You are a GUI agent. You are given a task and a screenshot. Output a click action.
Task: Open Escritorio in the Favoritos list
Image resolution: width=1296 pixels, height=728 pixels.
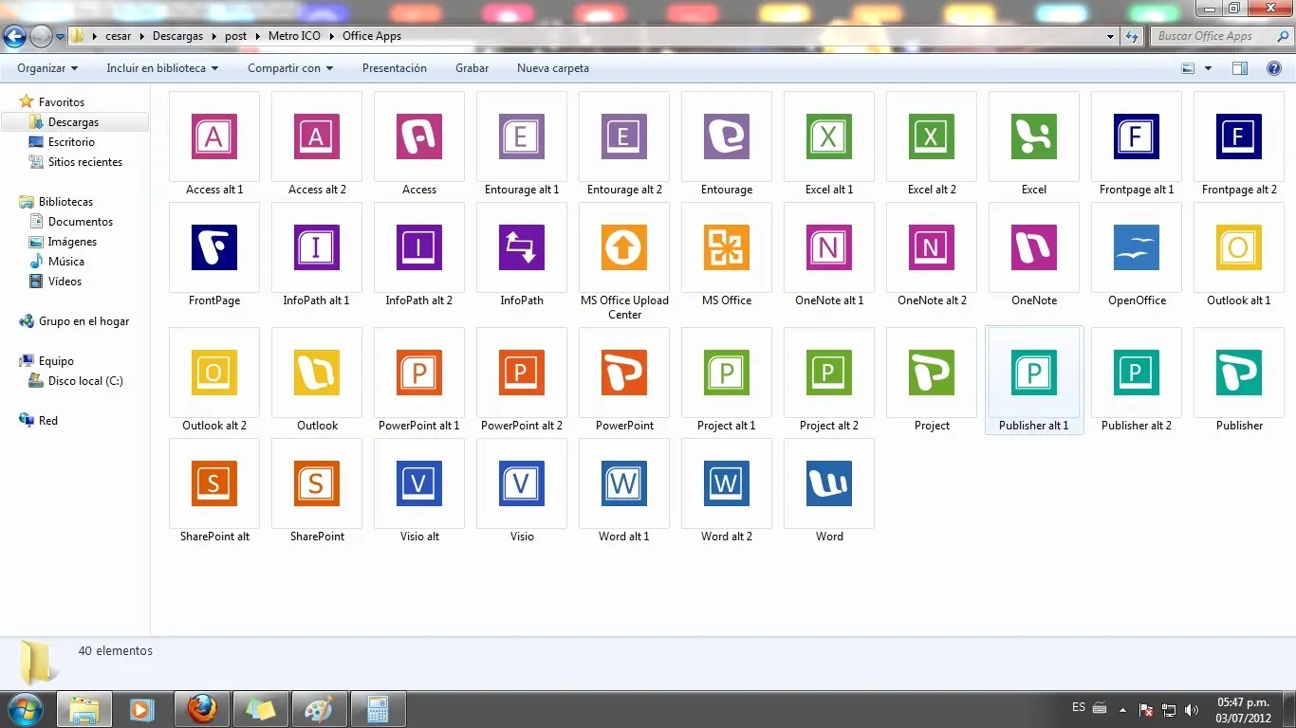tap(71, 142)
